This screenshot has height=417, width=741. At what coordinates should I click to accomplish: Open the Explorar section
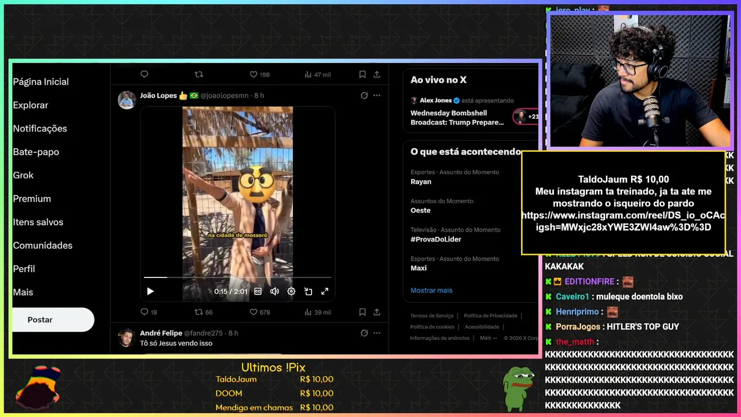[x=31, y=105]
